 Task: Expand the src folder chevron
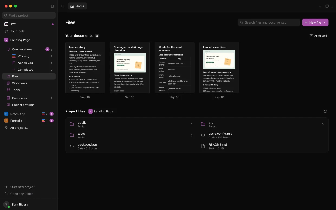tap(323, 124)
